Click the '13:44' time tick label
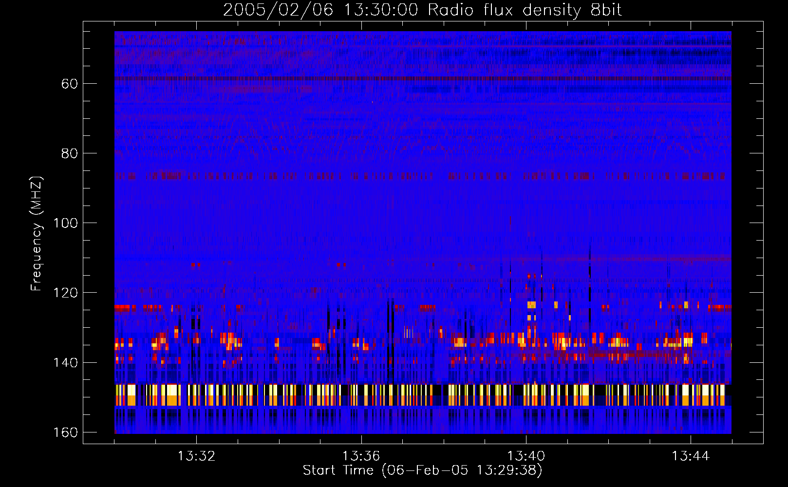 click(691, 456)
